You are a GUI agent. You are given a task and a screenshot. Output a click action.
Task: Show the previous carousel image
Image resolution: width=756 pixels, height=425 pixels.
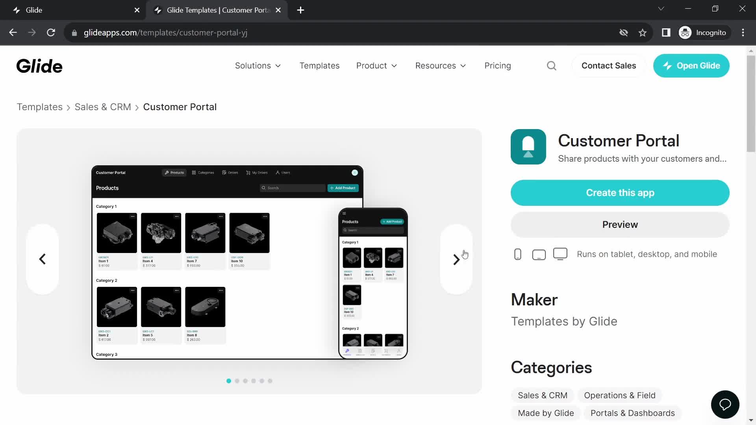[43, 259]
